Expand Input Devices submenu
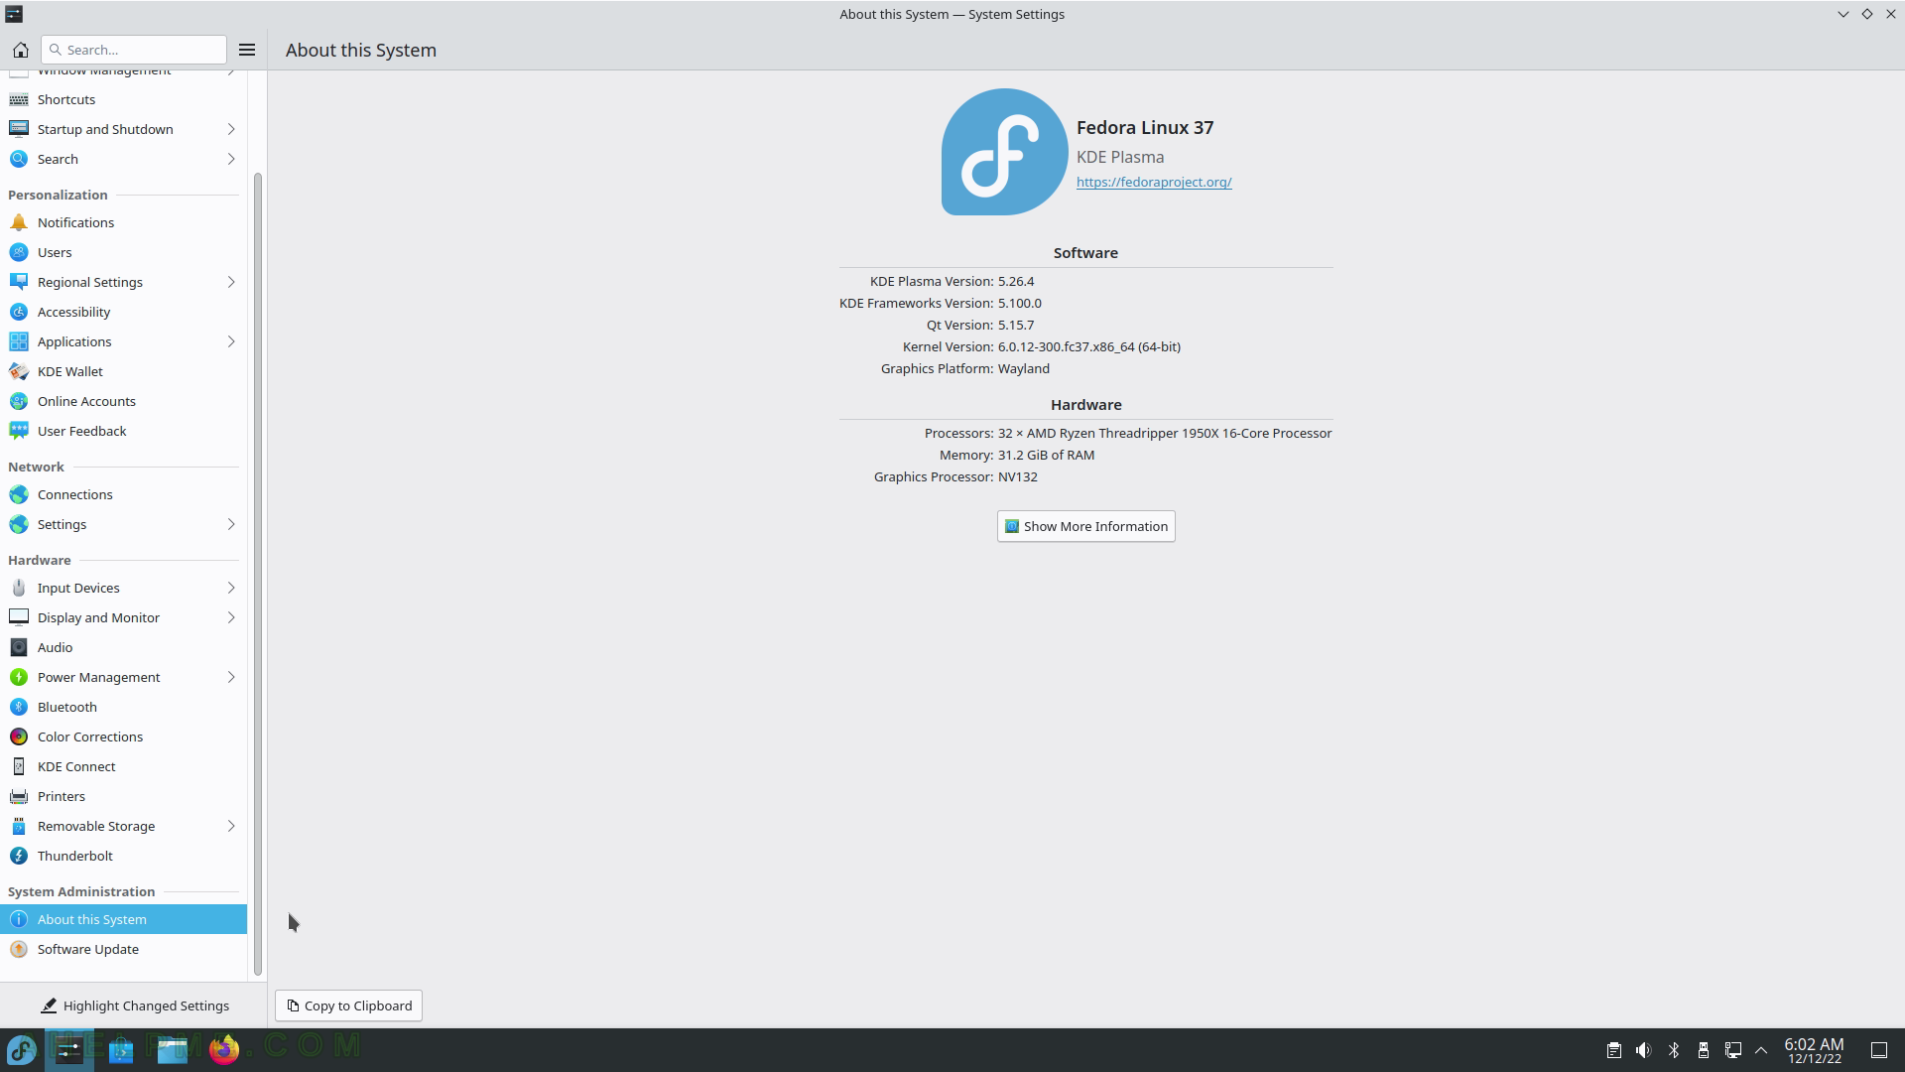1905x1072 pixels. [231, 588]
